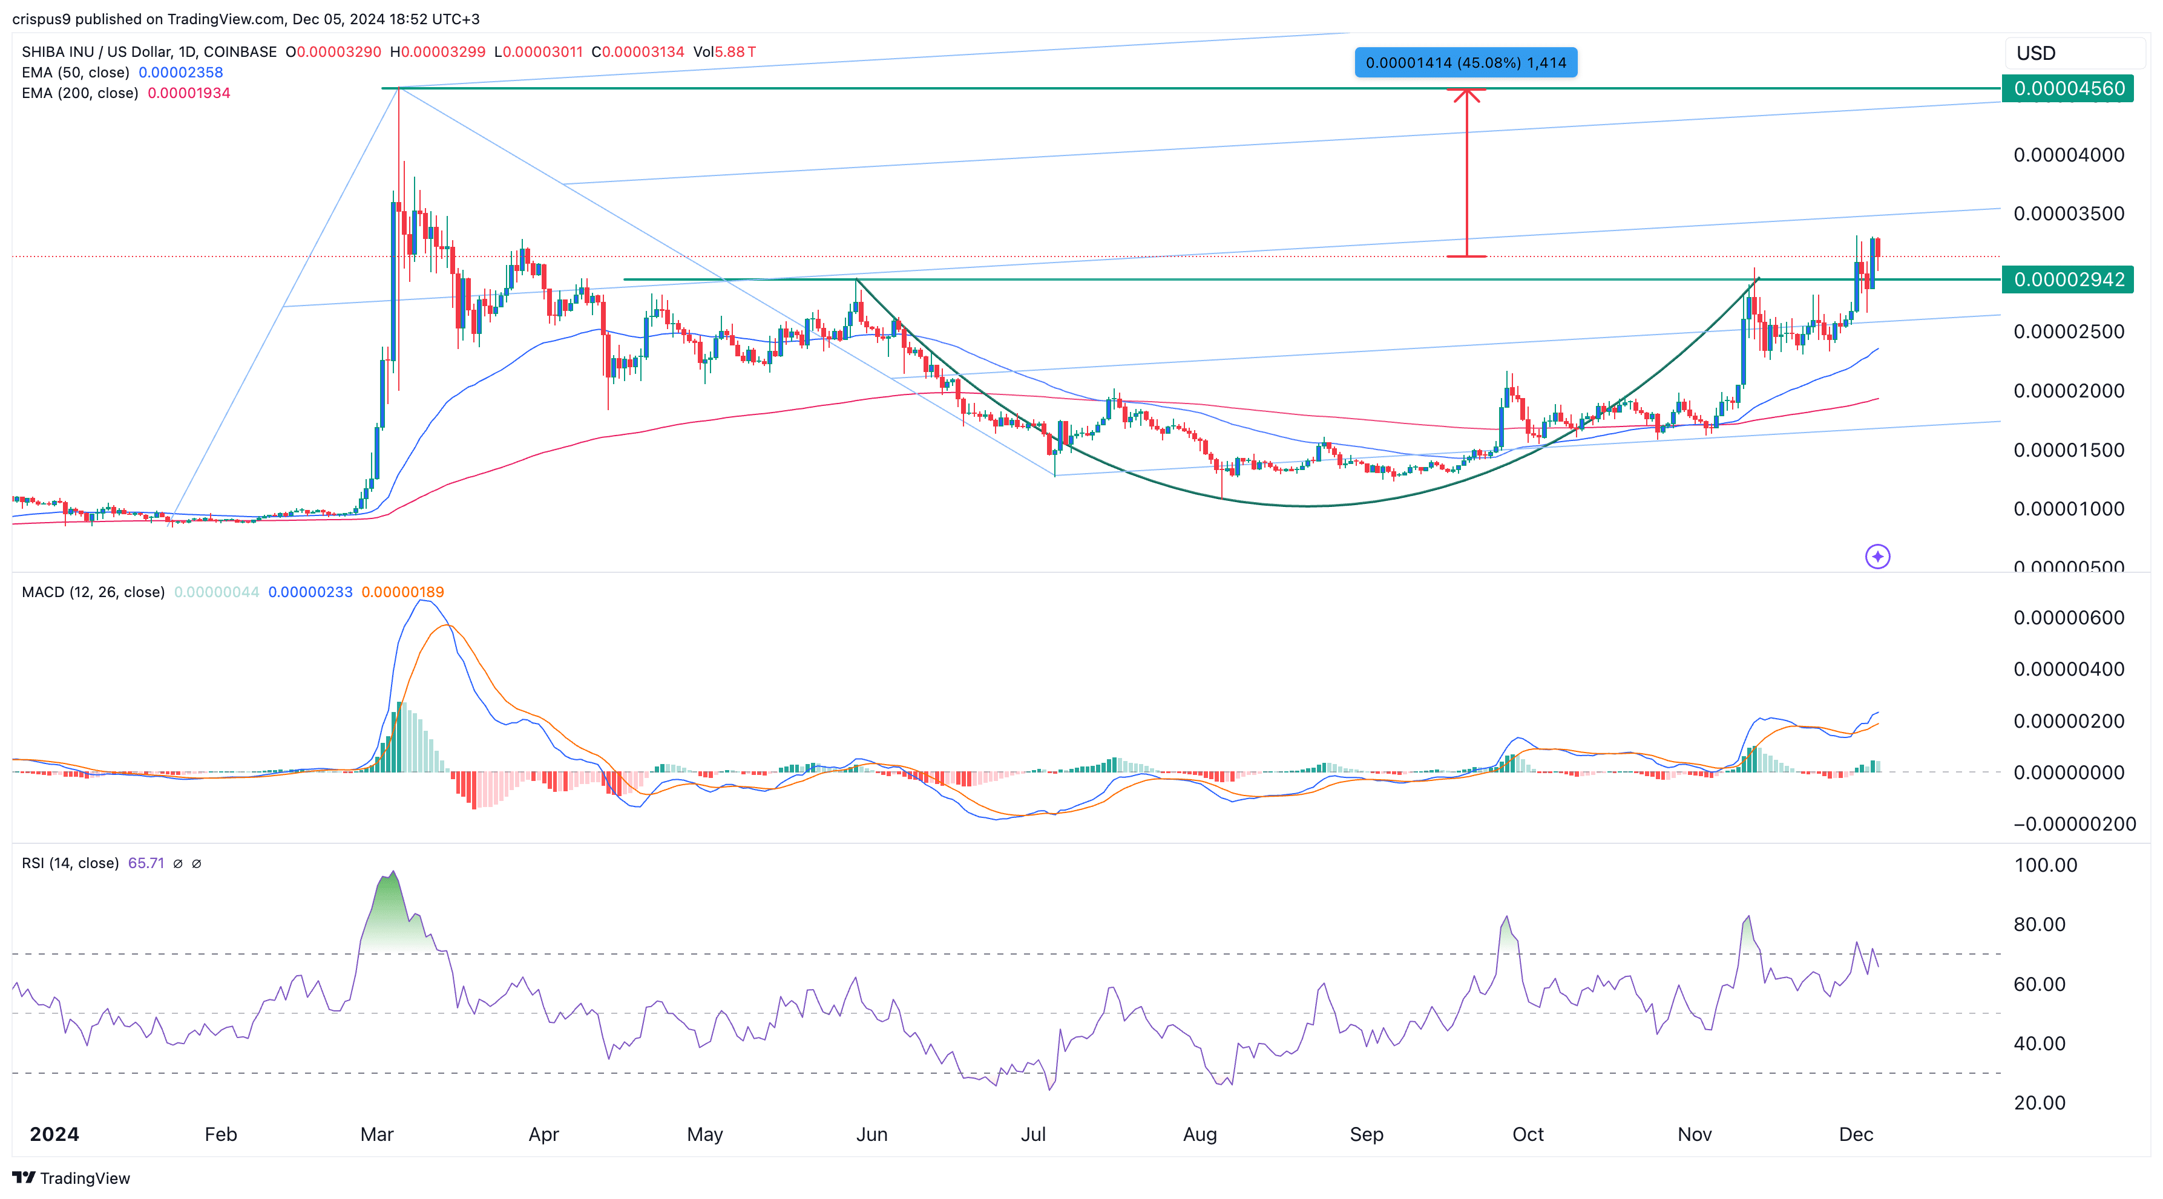Click the RSI value 65.71

click(x=146, y=863)
